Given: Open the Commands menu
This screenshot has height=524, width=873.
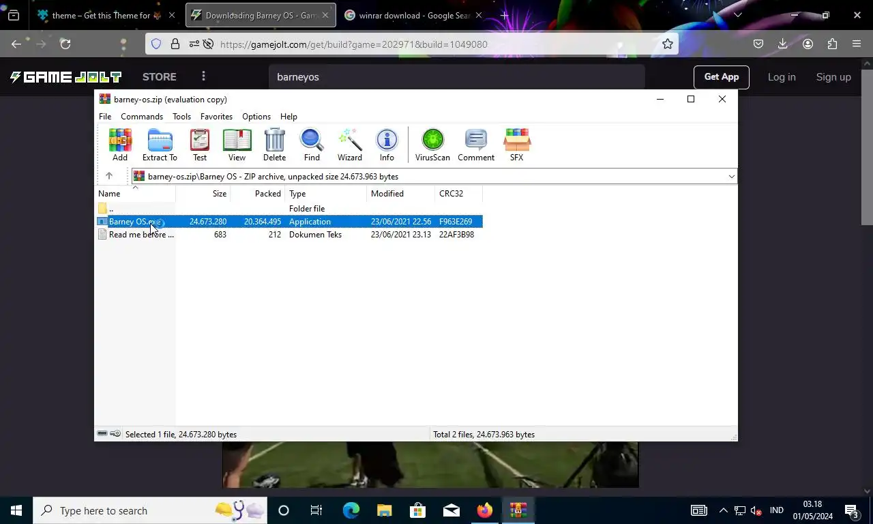Looking at the screenshot, I should [142, 117].
